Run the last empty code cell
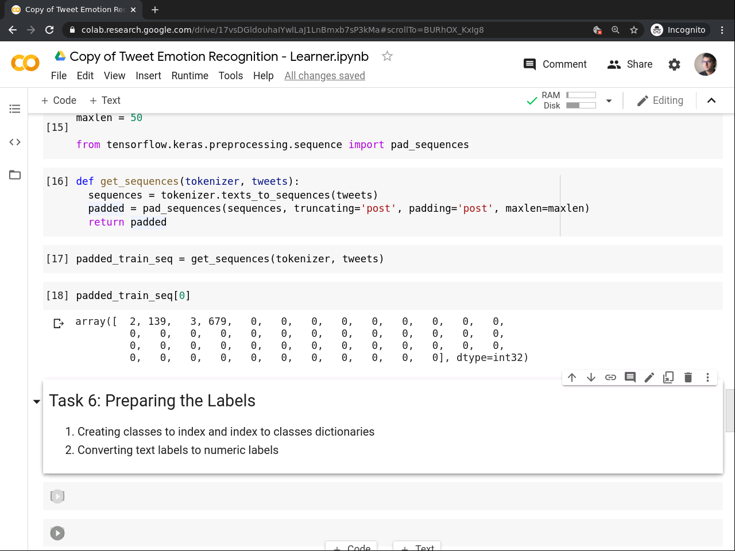 coord(57,533)
